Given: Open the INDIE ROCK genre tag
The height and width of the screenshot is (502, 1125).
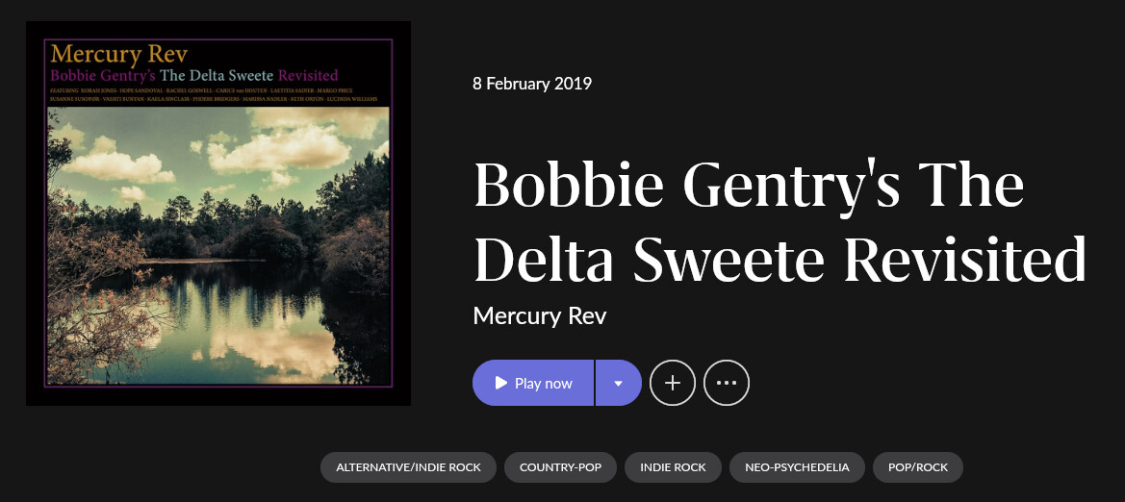Looking at the screenshot, I should [673, 467].
